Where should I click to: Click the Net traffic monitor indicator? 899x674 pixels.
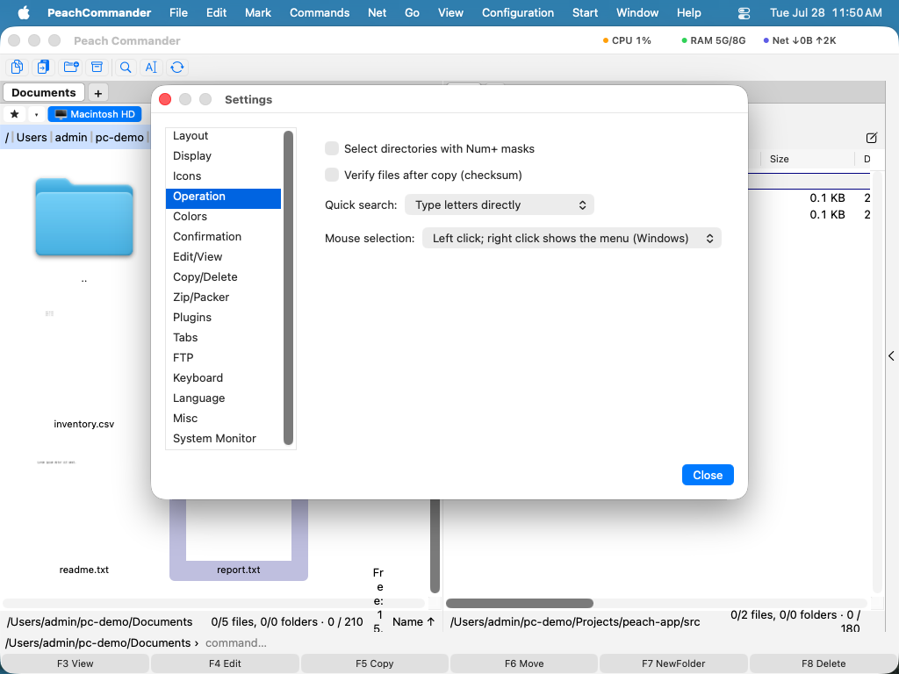[x=799, y=40]
